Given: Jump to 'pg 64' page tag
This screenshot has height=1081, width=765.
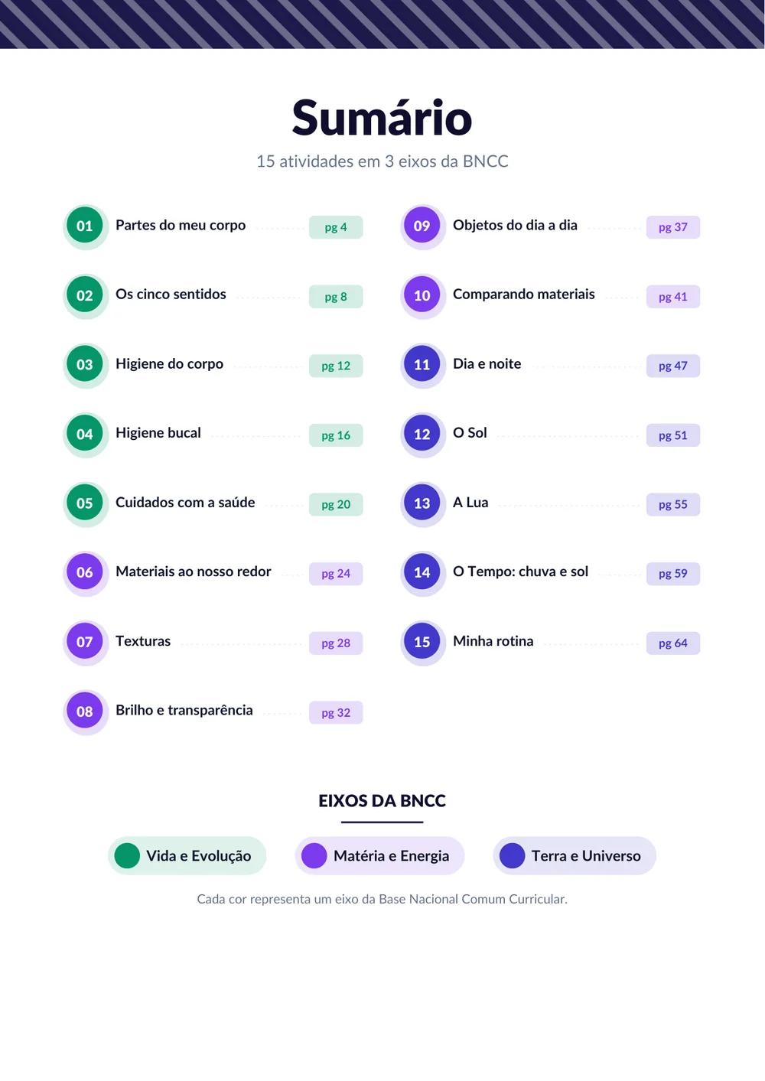Looking at the screenshot, I should (x=673, y=643).
